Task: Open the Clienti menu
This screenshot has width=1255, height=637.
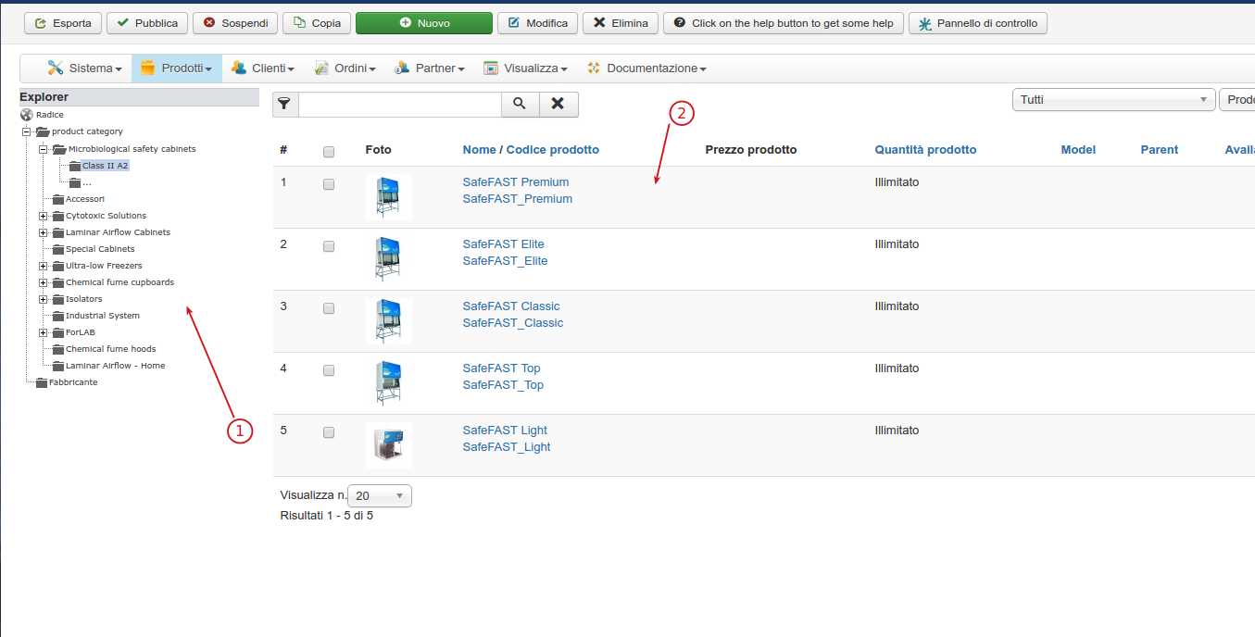Action: coord(263,69)
